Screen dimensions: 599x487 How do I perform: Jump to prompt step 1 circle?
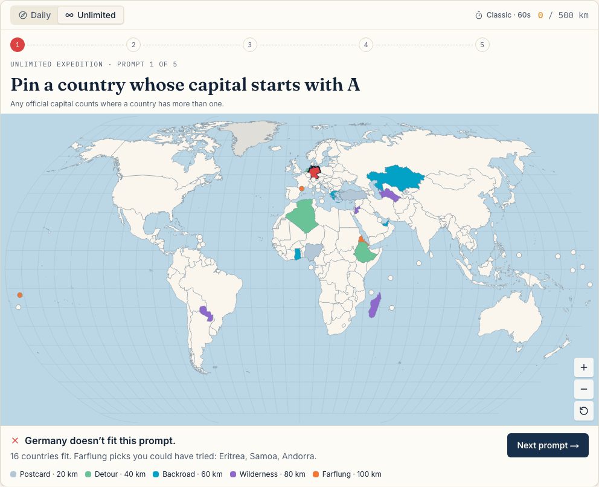18,45
